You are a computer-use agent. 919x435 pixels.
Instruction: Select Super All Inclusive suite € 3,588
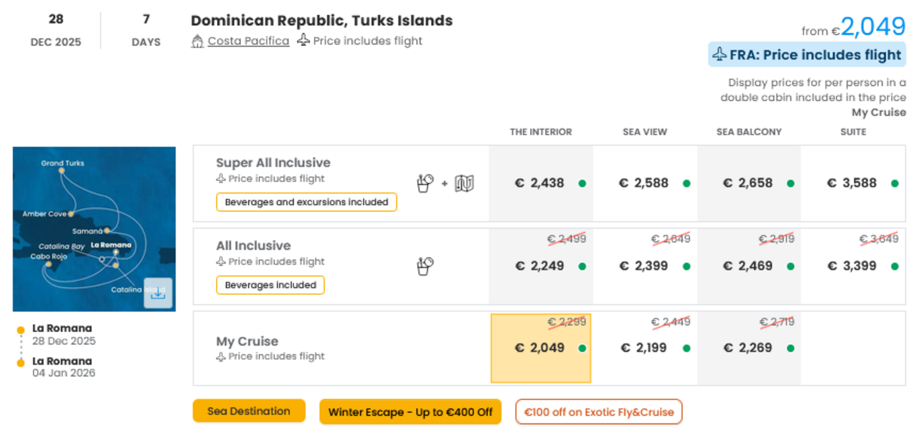[x=853, y=183]
